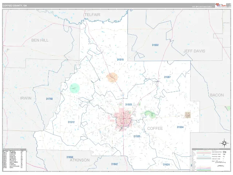Click the COFFEE county label
The width and height of the screenshot is (233, 175).
155,128
